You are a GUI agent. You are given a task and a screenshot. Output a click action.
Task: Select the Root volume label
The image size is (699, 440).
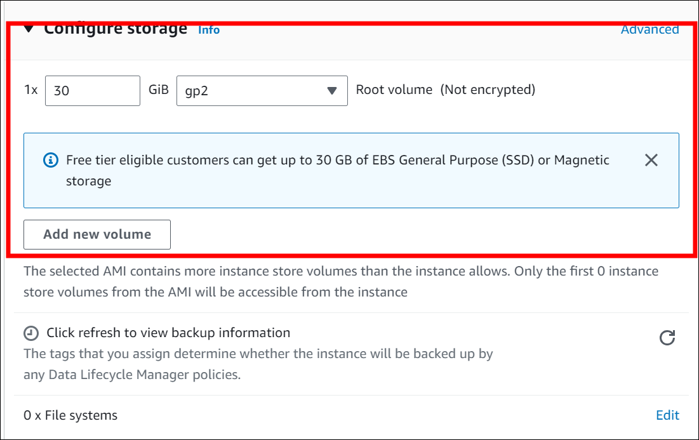coord(394,90)
